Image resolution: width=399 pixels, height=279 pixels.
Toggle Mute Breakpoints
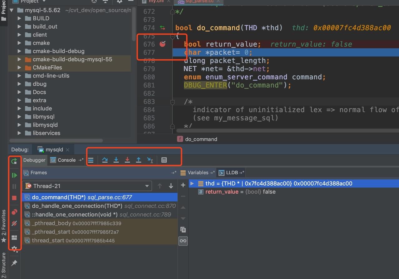coord(14,223)
